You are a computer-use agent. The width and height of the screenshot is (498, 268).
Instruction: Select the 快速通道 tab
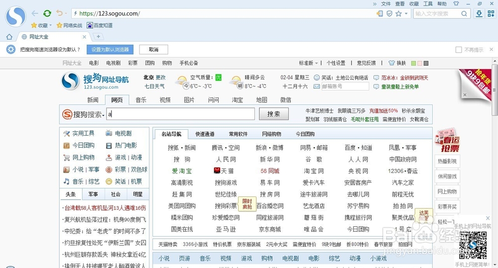205,134
